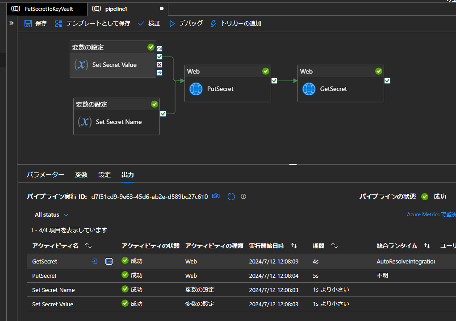Click success status icon on PutSecret node
This screenshot has height=321, width=456.
coord(265,71)
